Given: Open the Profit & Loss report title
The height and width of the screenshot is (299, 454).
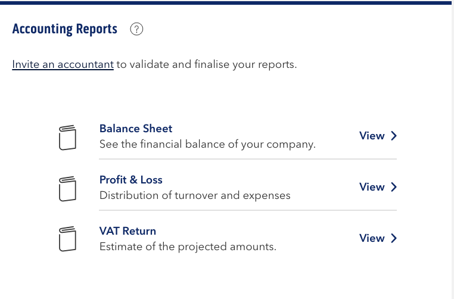Looking at the screenshot, I should click(x=131, y=180).
